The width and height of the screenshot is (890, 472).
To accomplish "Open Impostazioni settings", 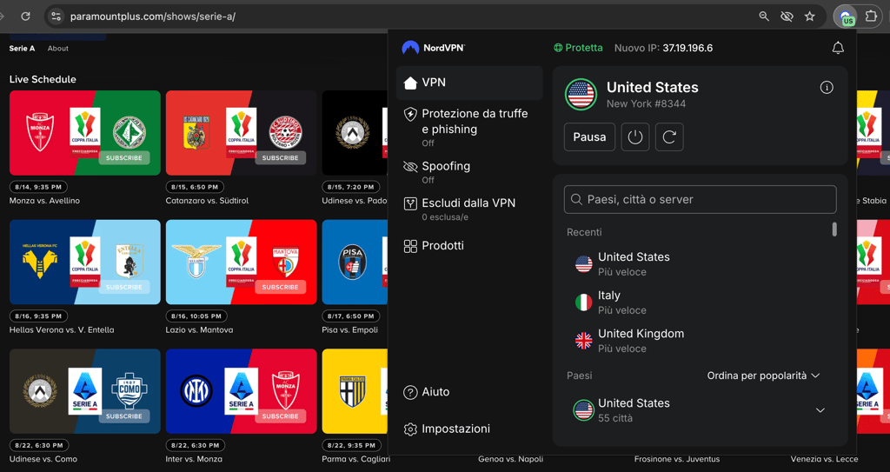I will tap(447, 429).
